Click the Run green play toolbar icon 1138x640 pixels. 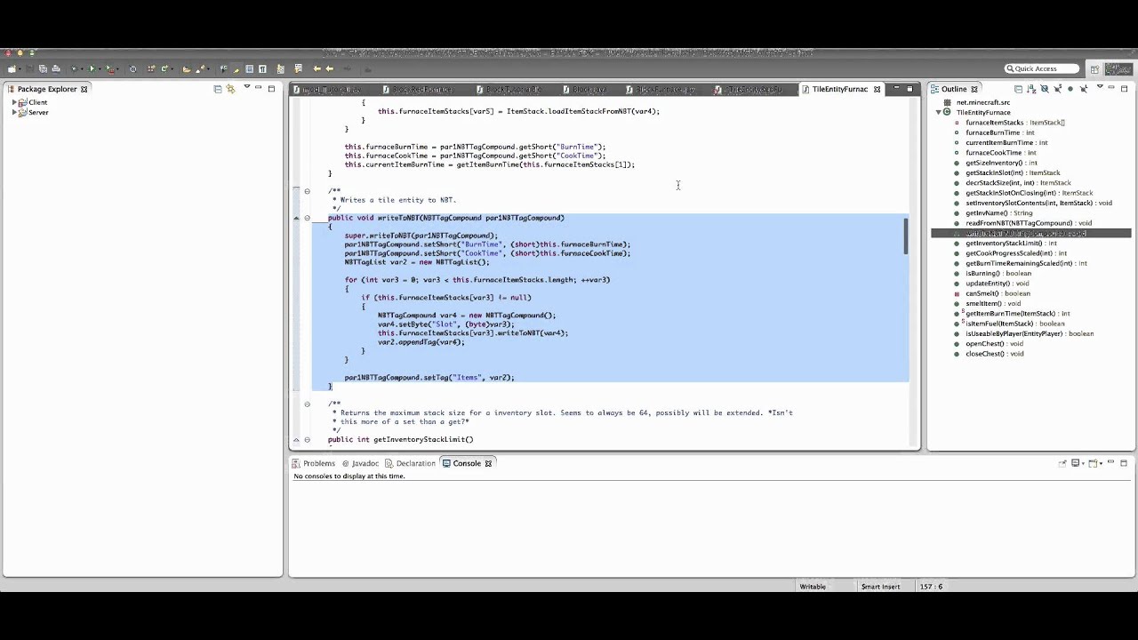(92, 69)
